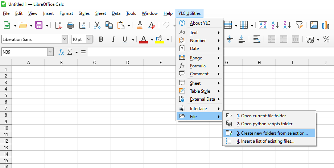Viewport: 334px width, 168px height.
Task: Sort ascending with the A-Z icon
Action: [275, 25]
